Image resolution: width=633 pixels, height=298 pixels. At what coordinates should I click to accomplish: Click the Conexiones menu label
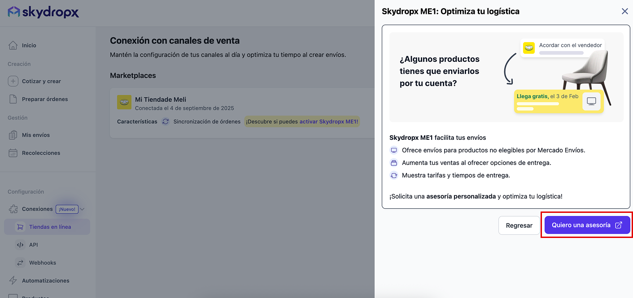tap(37, 209)
